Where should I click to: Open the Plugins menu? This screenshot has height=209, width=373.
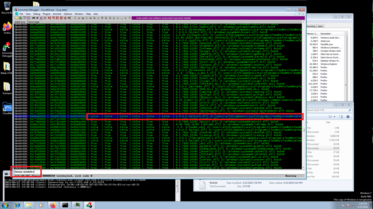46,14
